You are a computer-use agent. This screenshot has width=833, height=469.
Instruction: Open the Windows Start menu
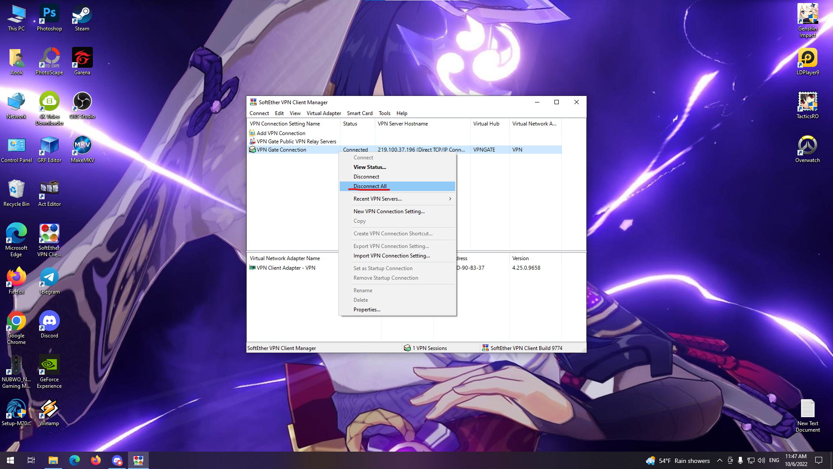(10, 460)
